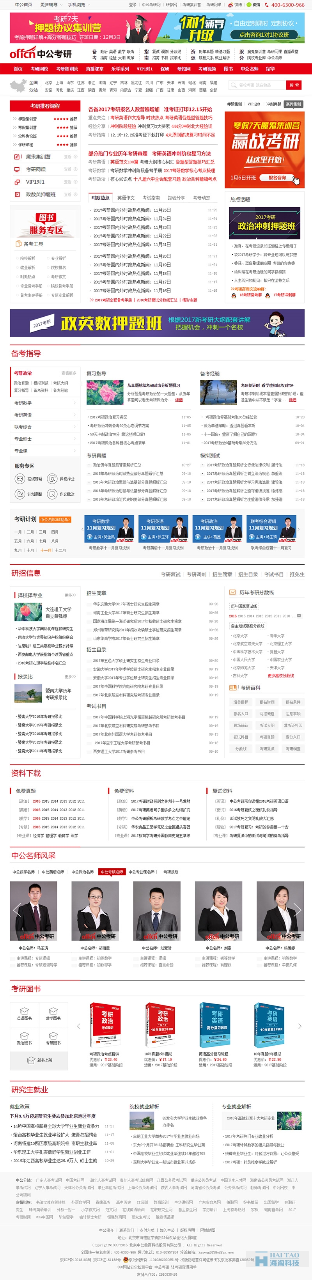The height and width of the screenshot is (1280, 312).
Task: Click the chart icon beside 历年考研分数线
Action: coord(232,592)
